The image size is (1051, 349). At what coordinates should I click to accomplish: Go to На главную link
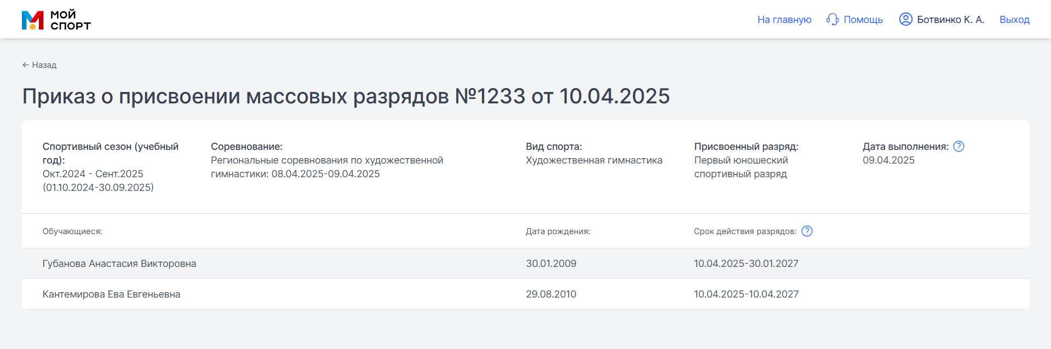point(784,20)
